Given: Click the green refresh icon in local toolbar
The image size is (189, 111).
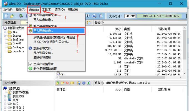Looking at the screenshot, I should pyautogui.click(x=89, y=83).
